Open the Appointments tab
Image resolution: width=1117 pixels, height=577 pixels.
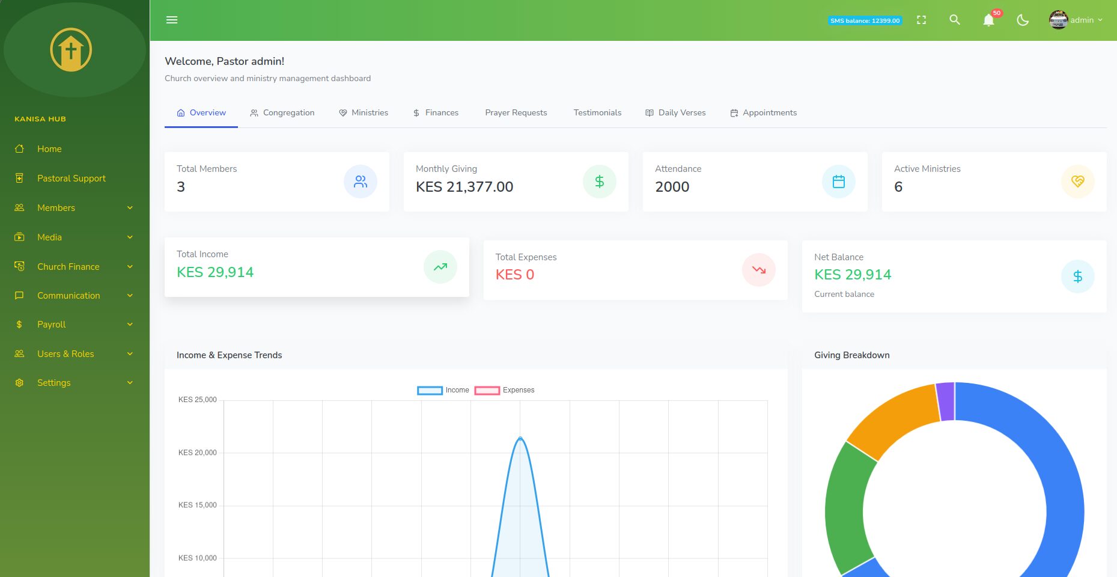tap(763, 113)
